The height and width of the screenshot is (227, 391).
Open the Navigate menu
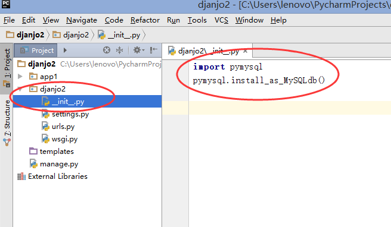82,20
